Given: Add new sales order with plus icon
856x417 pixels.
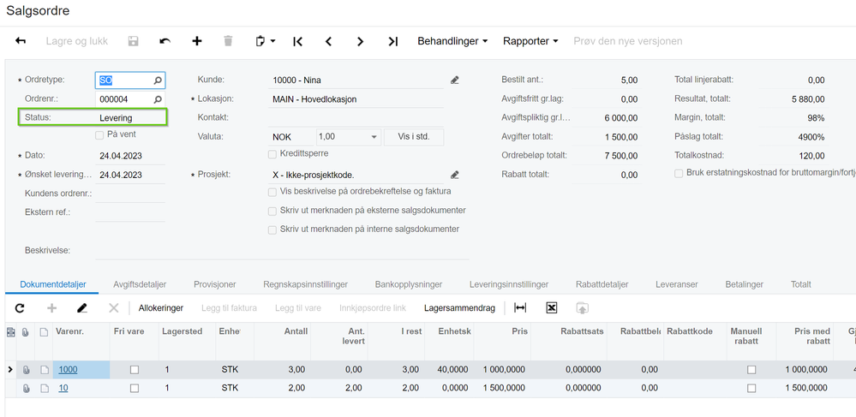Looking at the screenshot, I should 197,41.
